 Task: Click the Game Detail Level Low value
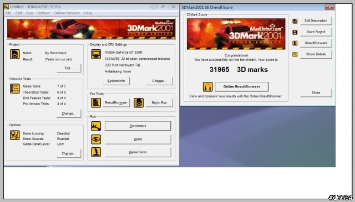pyautogui.click(x=60, y=144)
